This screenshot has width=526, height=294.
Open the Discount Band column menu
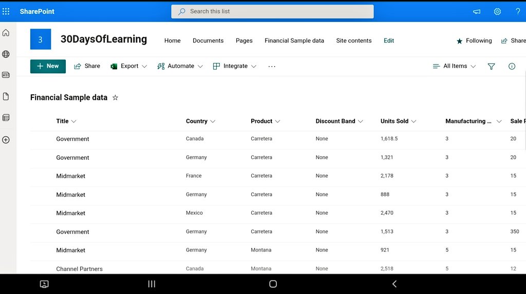point(339,121)
